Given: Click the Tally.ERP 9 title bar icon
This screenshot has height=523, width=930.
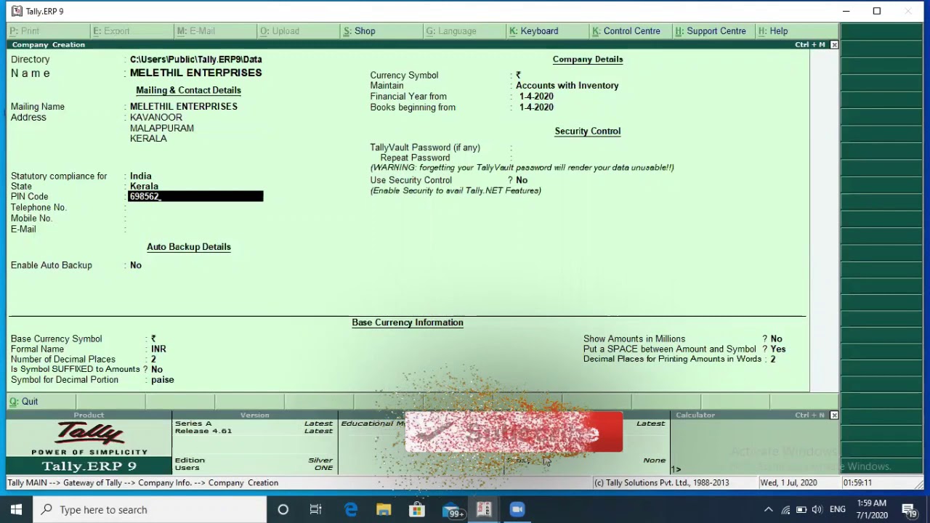Looking at the screenshot, I should coord(17,11).
